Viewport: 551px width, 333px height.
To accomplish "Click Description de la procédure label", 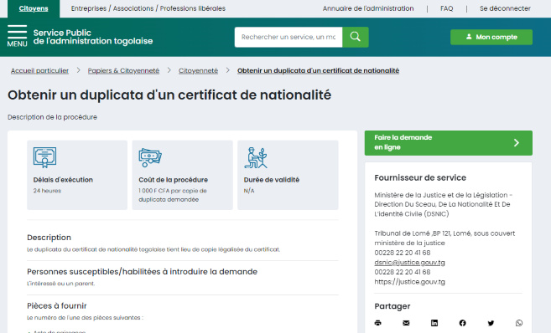I will coord(52,117).
